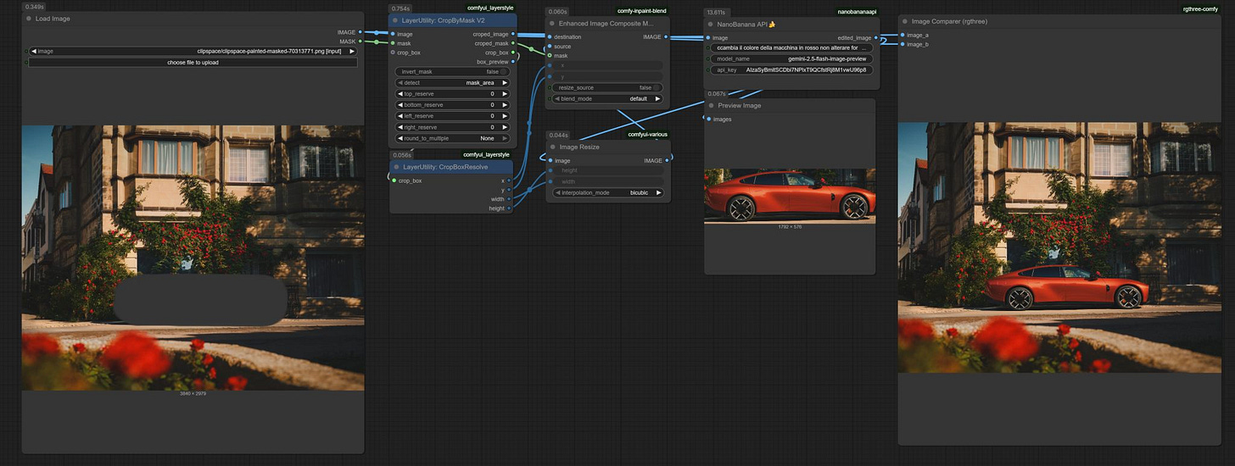Screen dimensions: 1235x466
Task: Click the croped_image output socket
Action: (x=514, y=34)
